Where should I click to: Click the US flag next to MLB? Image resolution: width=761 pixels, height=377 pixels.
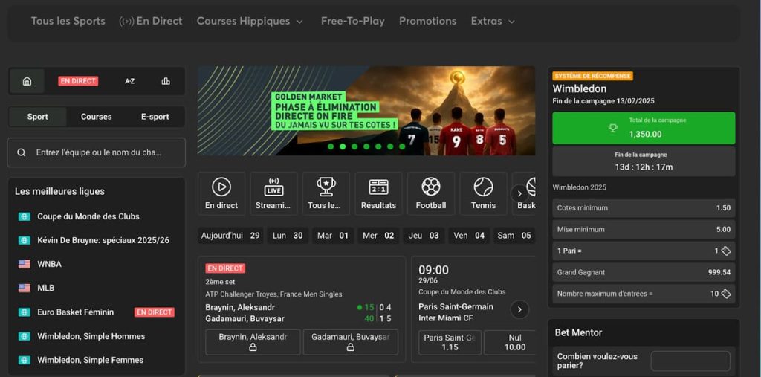(25, 288)
